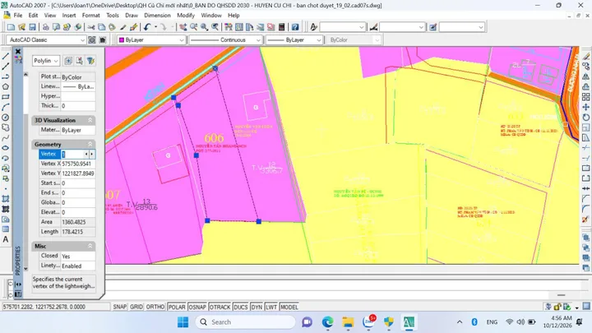592x333 pixels.
Task: Toggle OTRACK in status bar
Action: [220, 307]
